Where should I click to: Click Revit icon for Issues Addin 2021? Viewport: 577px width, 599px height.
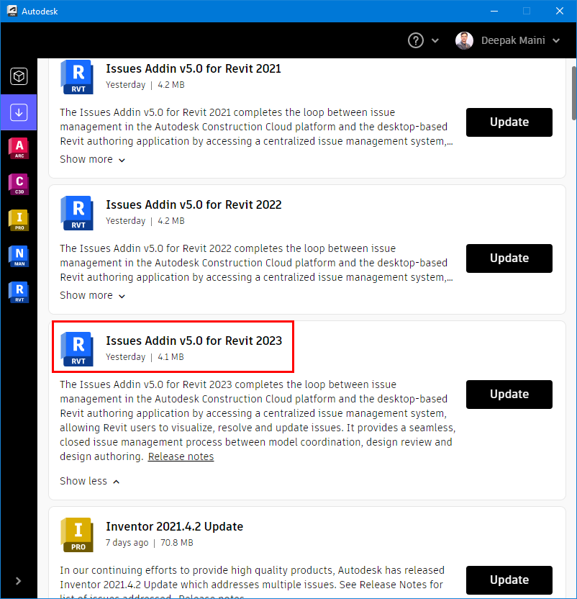click(77, 77)
